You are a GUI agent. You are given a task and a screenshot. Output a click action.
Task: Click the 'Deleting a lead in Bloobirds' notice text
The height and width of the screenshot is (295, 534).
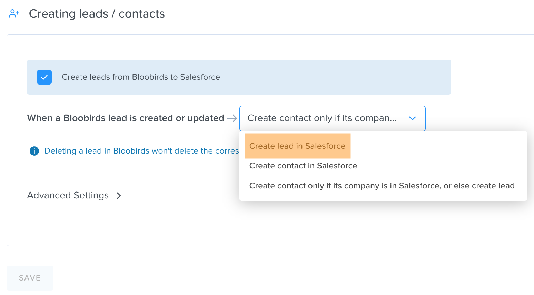tap(141, 151)
